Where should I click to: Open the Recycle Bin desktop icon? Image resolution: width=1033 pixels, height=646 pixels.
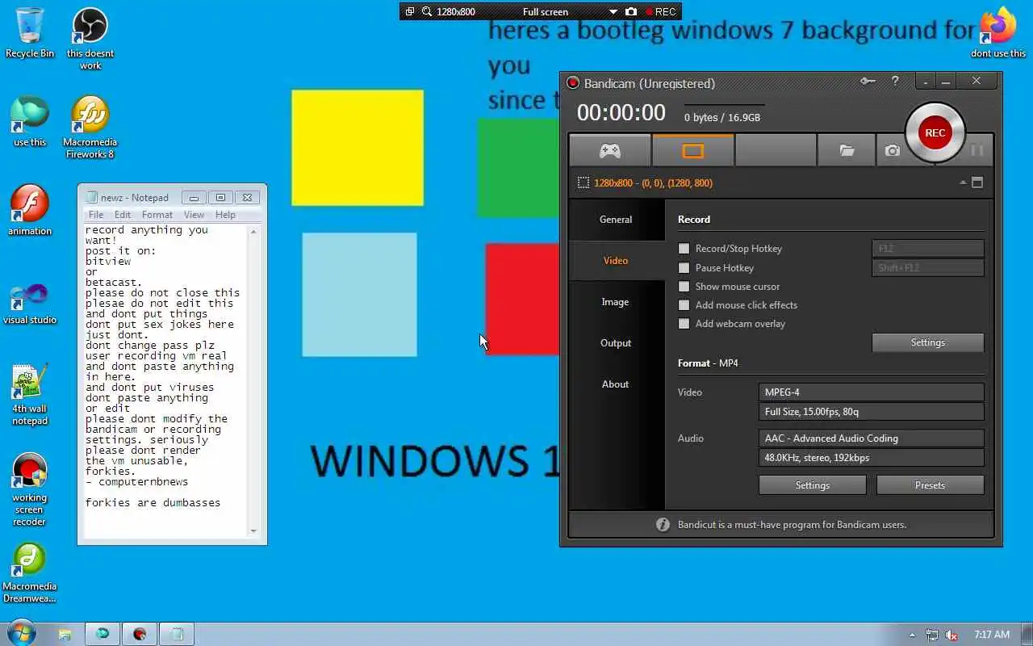tap(30, 33)
